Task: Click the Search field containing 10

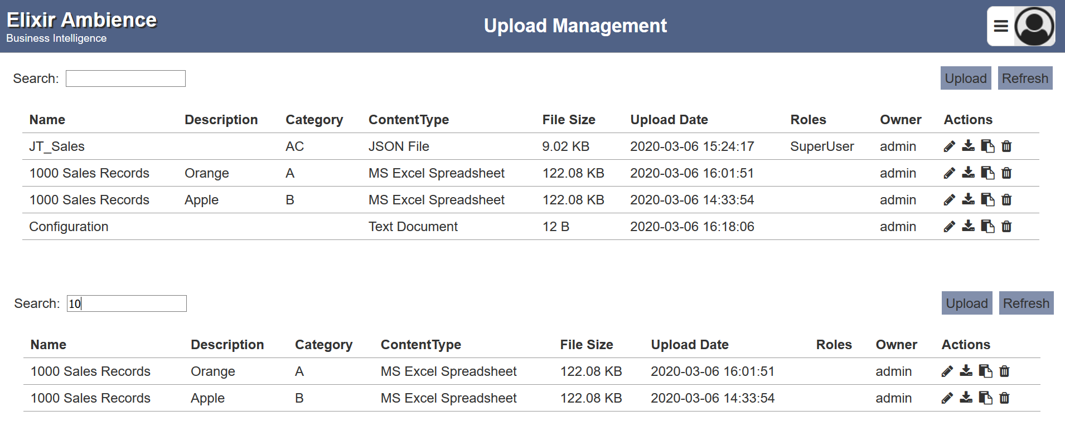Action: [x=127, y=303]
